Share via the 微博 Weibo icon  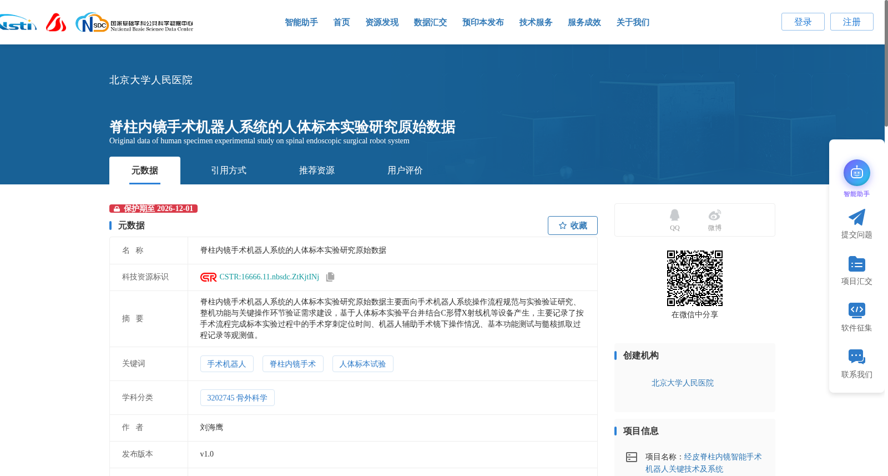[714, 215]
